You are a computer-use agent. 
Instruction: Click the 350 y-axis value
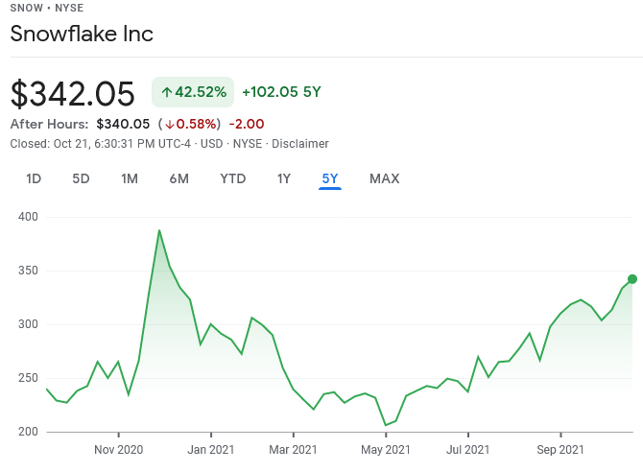[28, 271]
